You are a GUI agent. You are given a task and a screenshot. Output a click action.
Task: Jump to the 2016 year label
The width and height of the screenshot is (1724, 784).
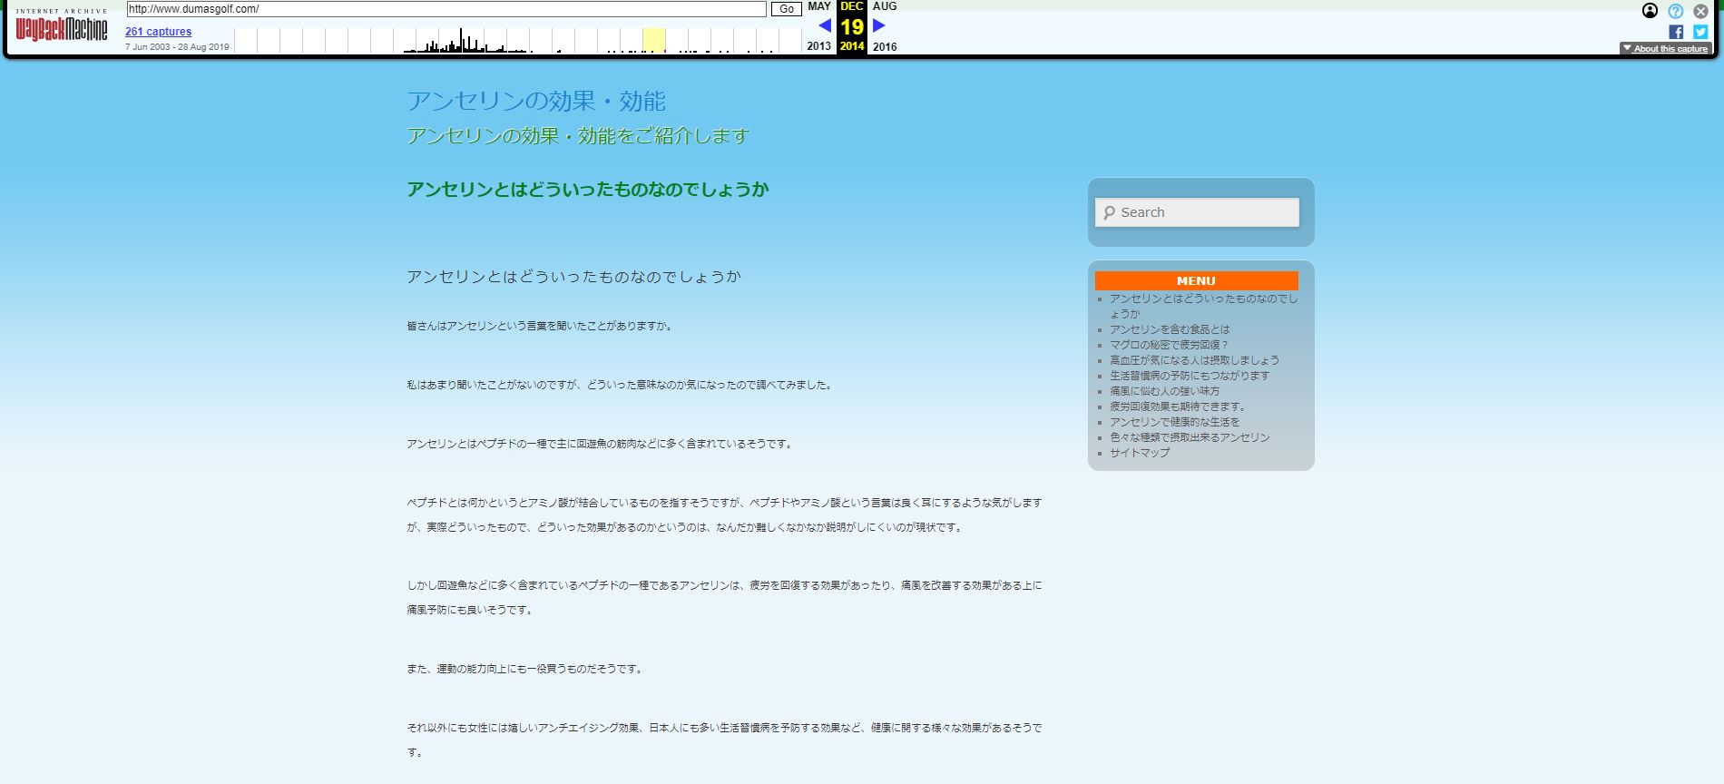(x=885, y=46)
